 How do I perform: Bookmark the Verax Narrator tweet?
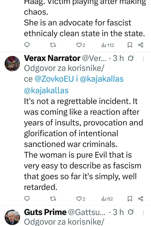pos(130,199)
